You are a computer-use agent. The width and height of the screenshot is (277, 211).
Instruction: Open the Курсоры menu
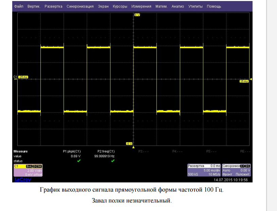pos(120,6)
